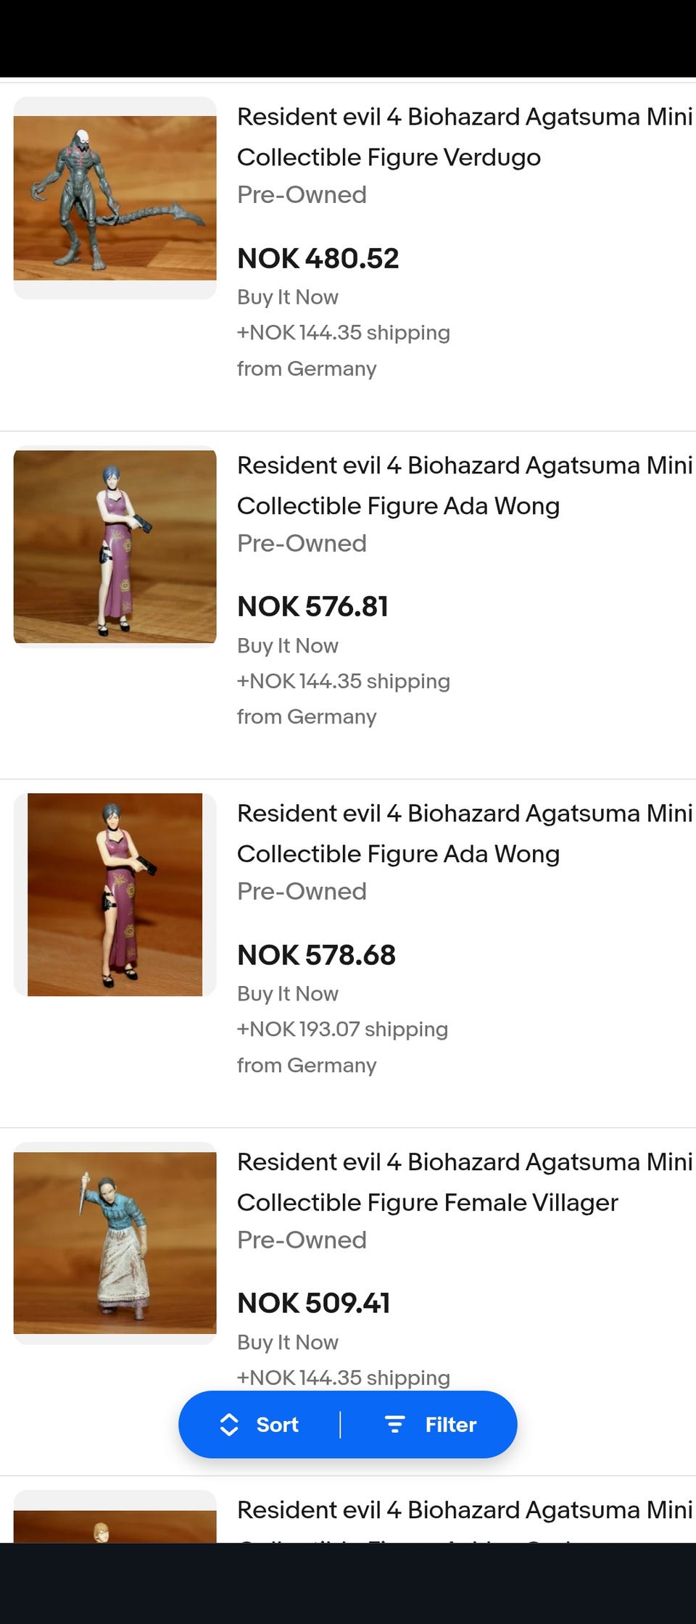This screenshot has width=696, height=1624.
Task: Open the Verdugo Collectible Figure listing title
Action: 464,137
